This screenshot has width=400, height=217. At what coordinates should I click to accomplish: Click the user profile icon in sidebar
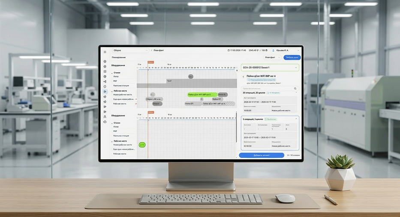pyautogui.click(x=105, y=116)
